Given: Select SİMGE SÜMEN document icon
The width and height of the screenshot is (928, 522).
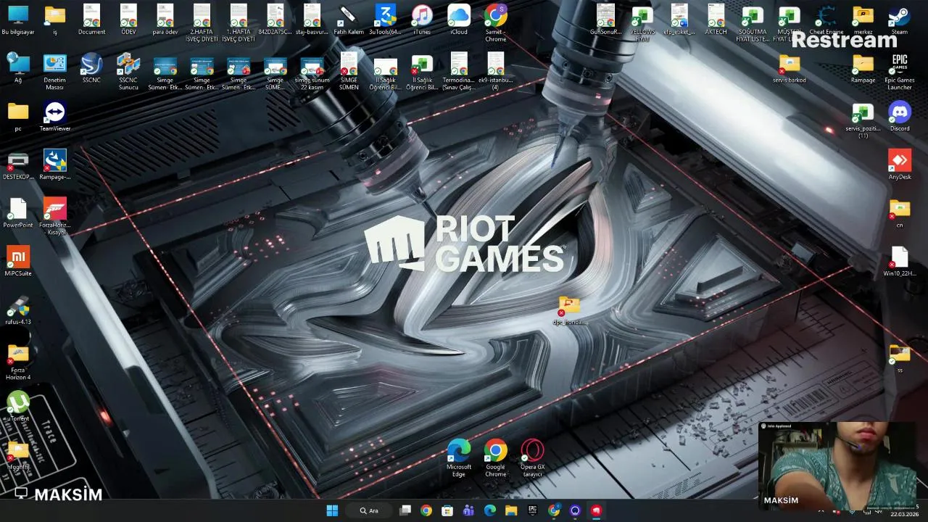Looking at the screenshot, I should coord(349,72).
